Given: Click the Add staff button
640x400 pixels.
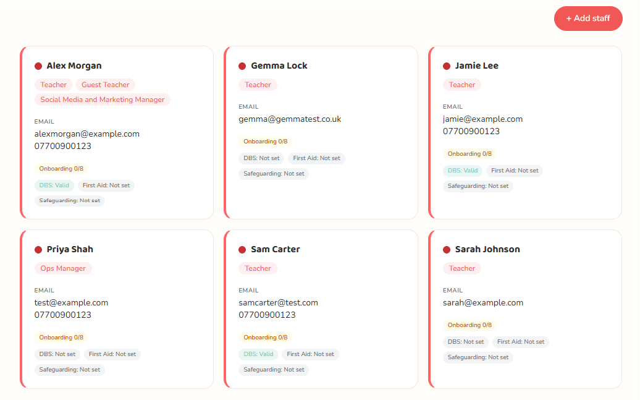Looking at the screenshot, I should tap(587, 19).
